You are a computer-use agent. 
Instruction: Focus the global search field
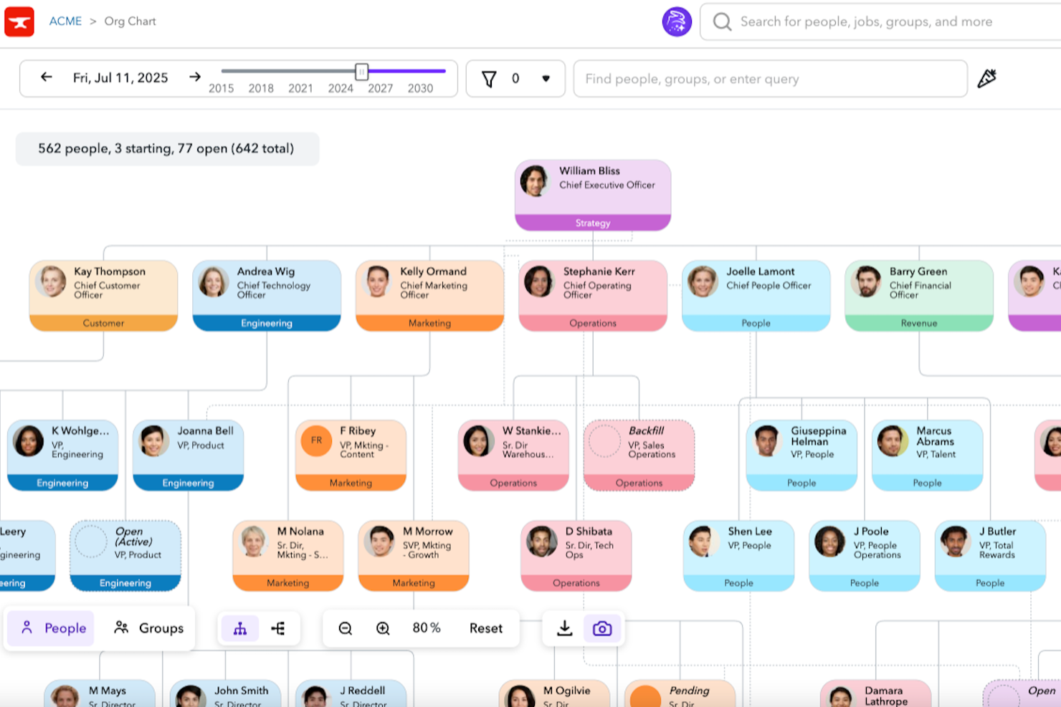pos(882,21)
